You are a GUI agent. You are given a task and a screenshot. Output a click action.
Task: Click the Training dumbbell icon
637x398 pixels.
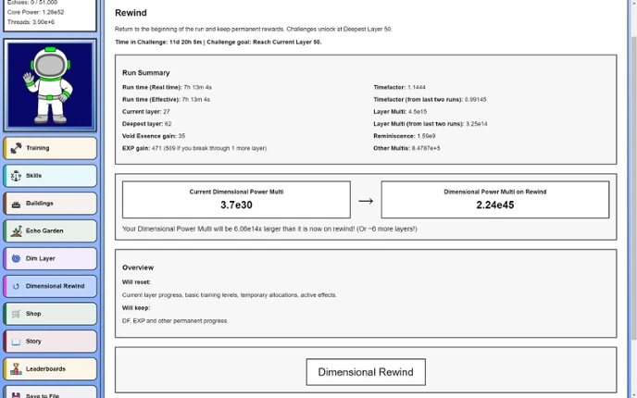point(16,148)
